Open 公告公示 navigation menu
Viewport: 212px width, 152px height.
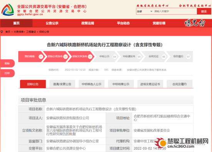coord(52,23)
